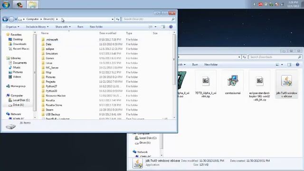Image resolution: width=304 pixels, height=171 pixels.
Task: Select Downloads under Favorites
Action: [19, 44]
